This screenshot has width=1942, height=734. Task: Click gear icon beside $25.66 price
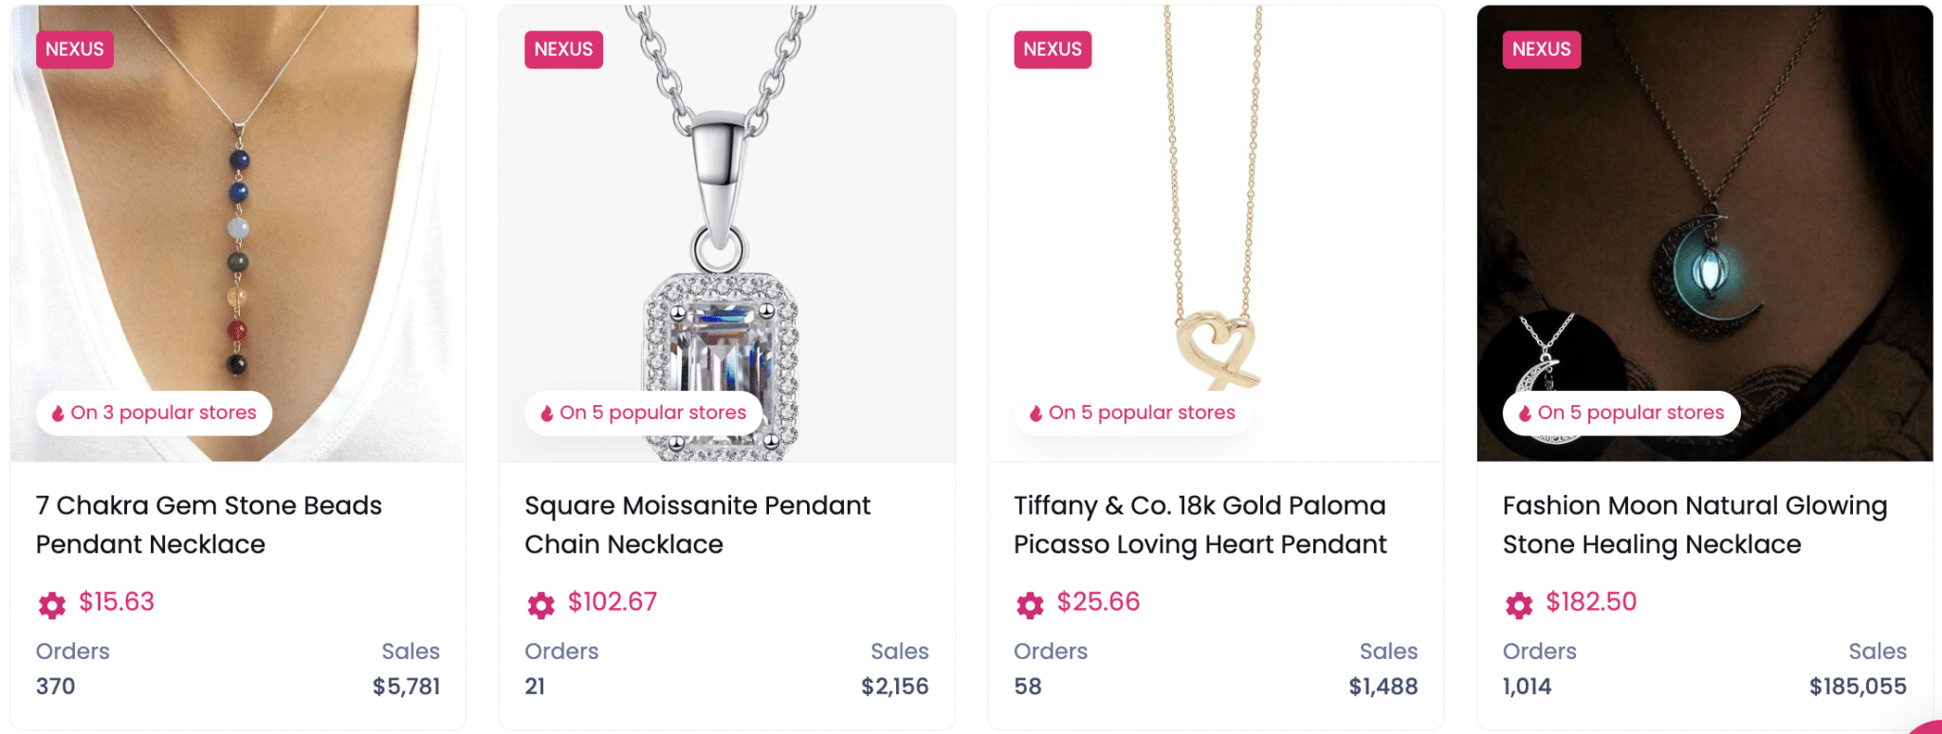pos(1030,605)
